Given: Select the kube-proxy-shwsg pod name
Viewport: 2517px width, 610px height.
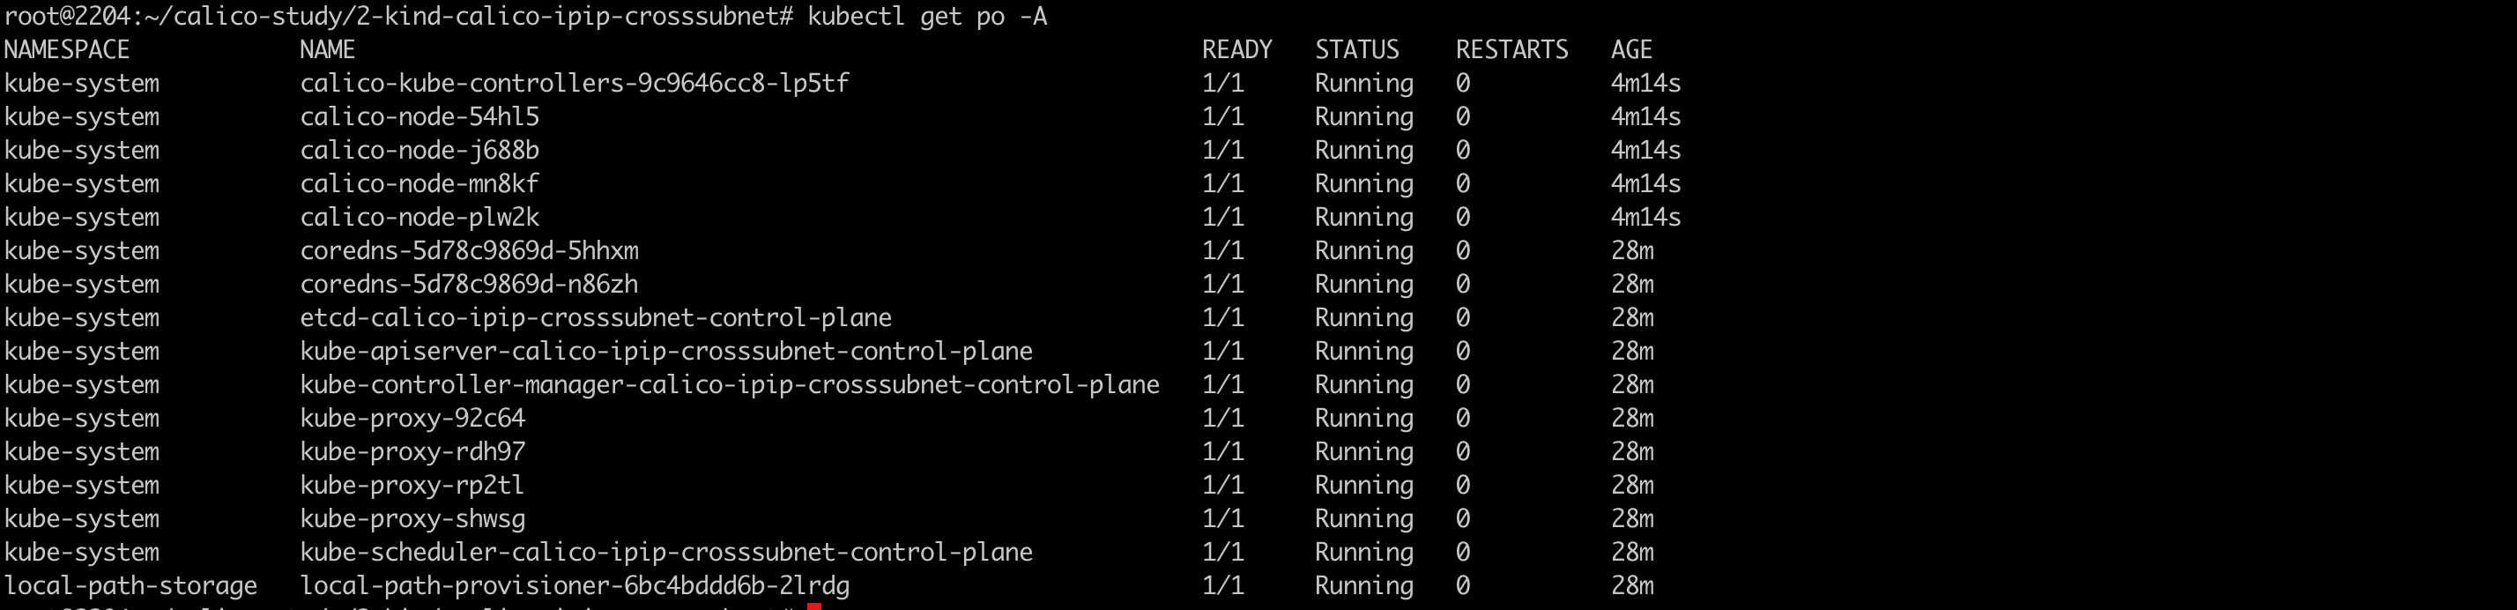Looking at the screenshot, I should pyautogui.click(x=412, y=519).
